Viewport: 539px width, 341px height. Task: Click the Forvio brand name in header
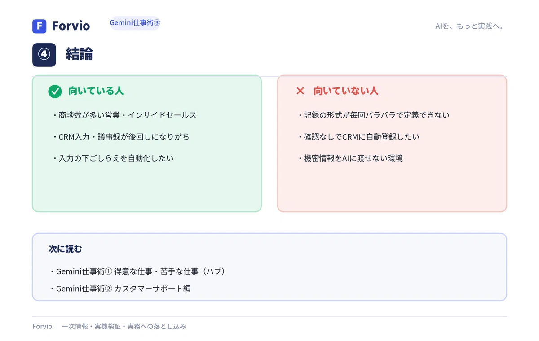(x=71, y=26)
